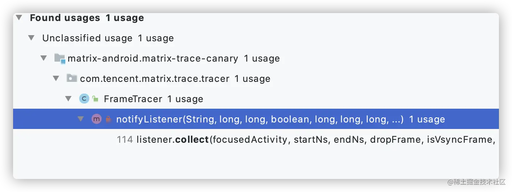Select the Unclassified usage row
The image size is (512, 192).
(256, 38)
